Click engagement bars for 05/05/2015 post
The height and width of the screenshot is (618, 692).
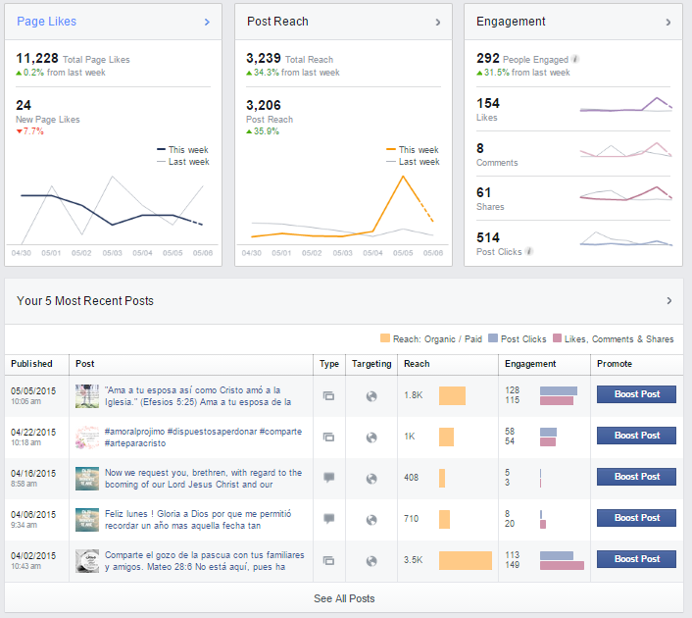559,395
